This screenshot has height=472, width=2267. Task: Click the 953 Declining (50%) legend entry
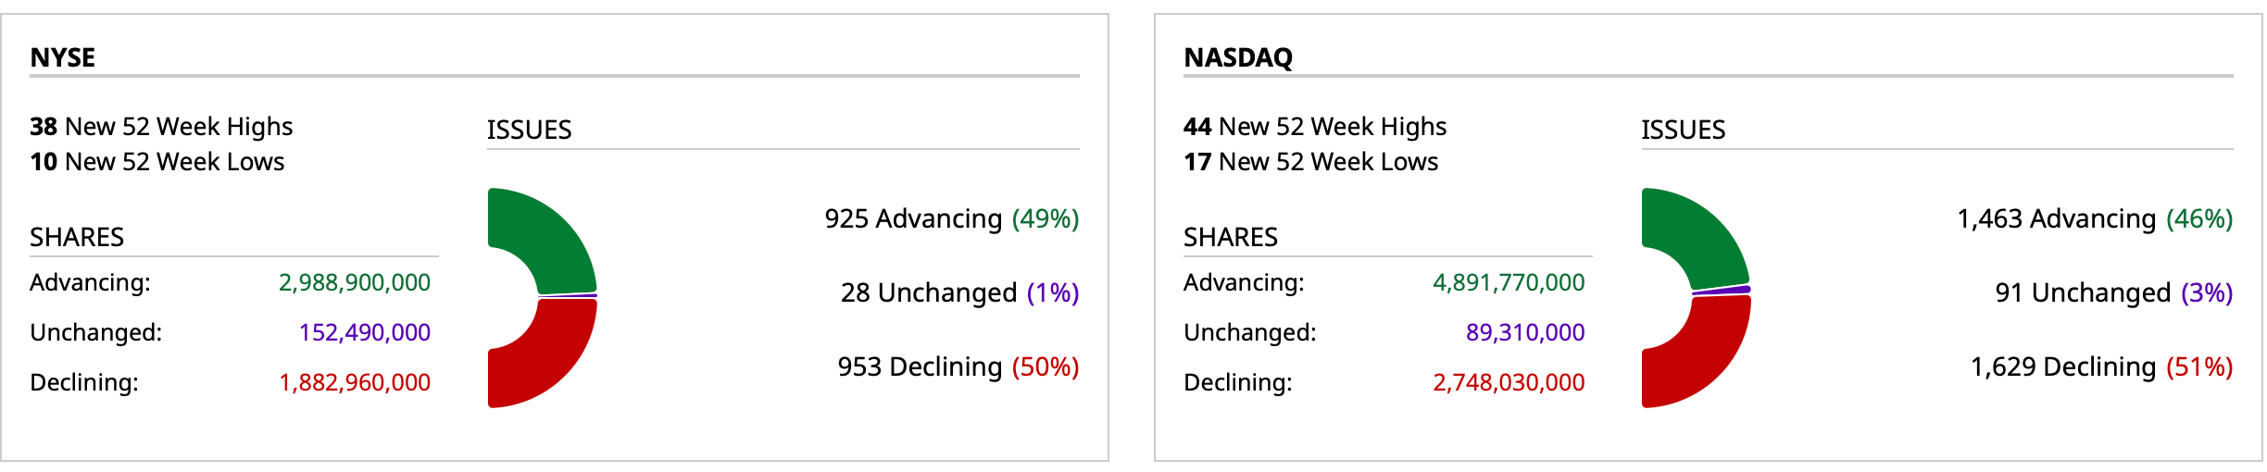coord(958,366)
